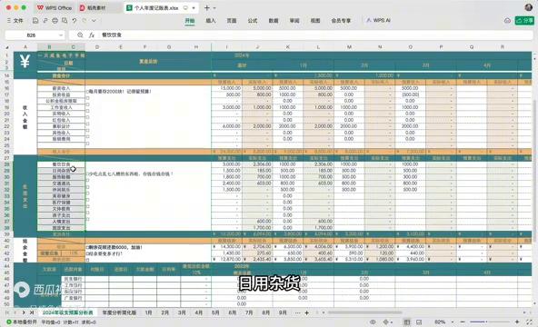Open the 1月 sheet tab
This screenshot has width=538, height=327.
(148, 313)
